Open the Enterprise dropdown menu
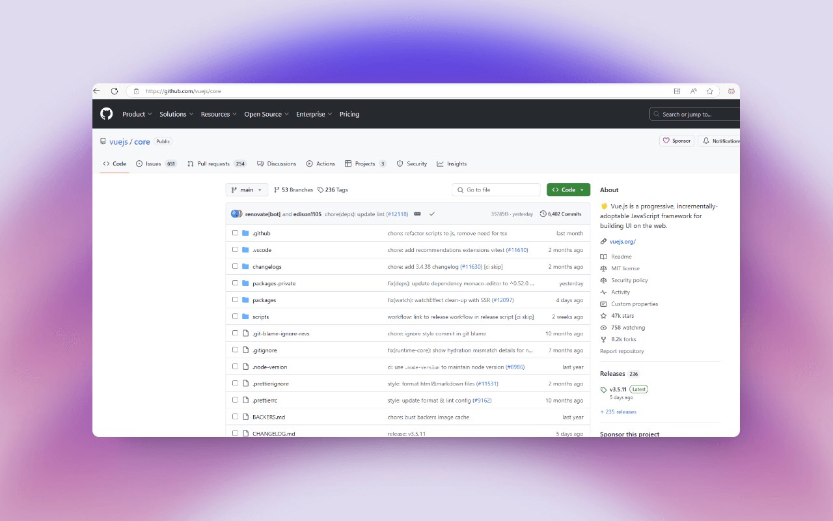 tap(314, 114)
